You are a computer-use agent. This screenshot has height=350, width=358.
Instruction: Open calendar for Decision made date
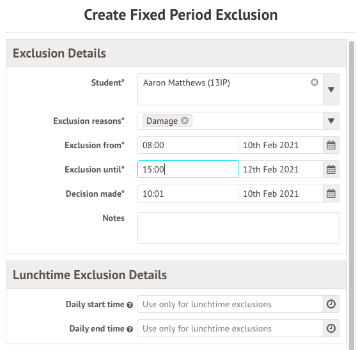coord(331,194)
